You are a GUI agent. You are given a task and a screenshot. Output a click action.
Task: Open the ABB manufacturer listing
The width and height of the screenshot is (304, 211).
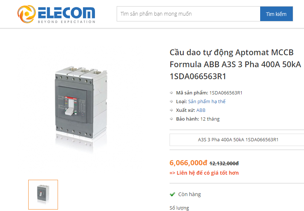201,110
